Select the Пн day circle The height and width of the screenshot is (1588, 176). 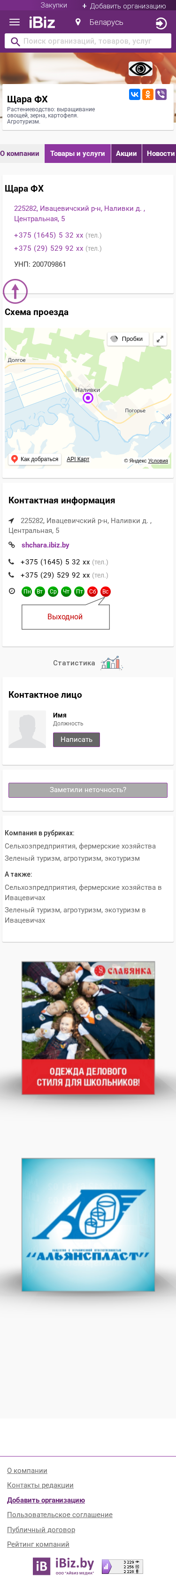coord(26,591)
